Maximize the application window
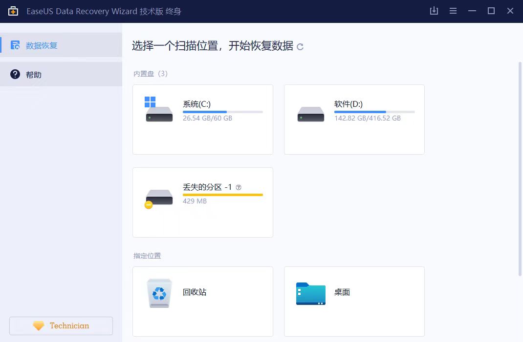523x342 pixels. point(491,11)
